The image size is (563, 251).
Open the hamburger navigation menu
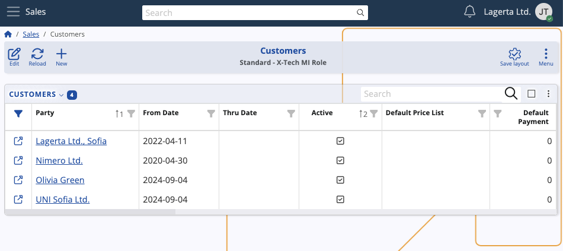tap(13, 12)
